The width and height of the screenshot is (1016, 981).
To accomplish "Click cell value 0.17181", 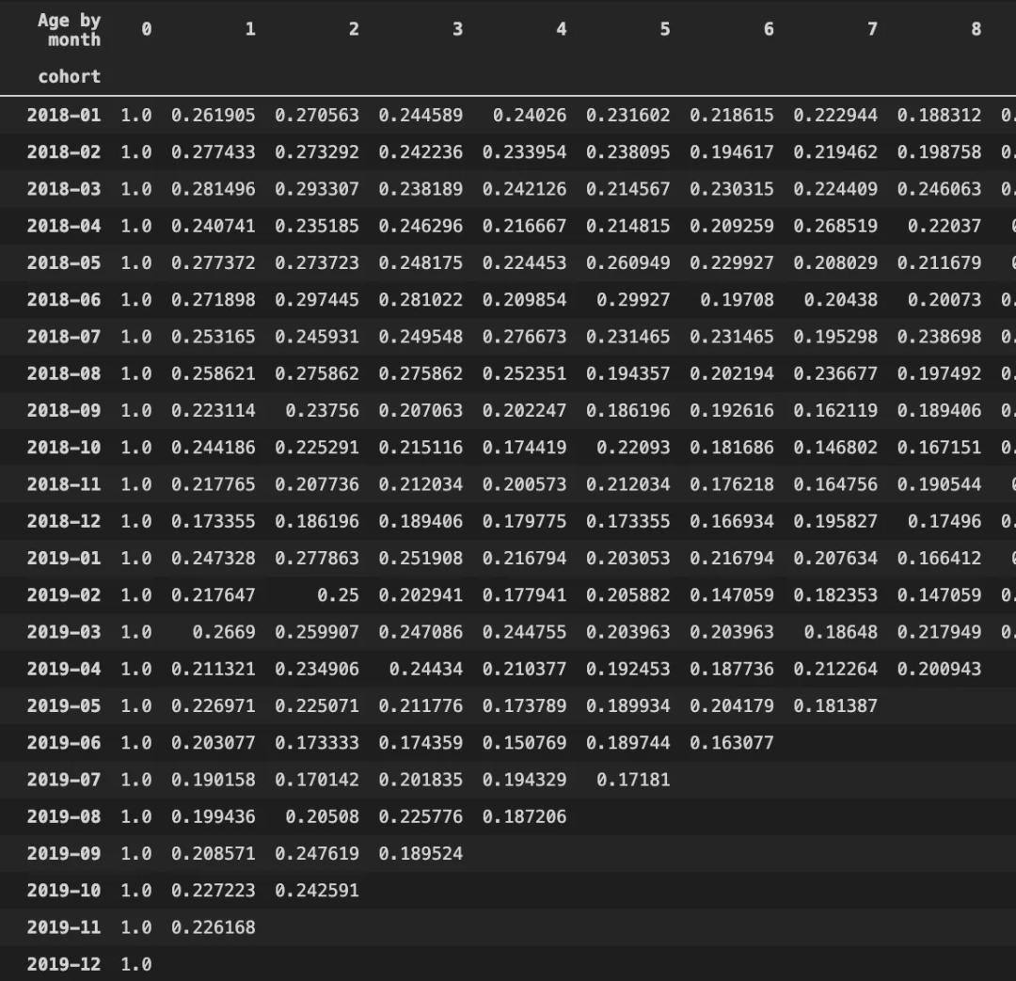I will click(x=633, y=780).
